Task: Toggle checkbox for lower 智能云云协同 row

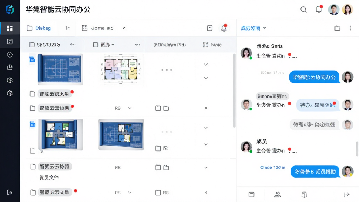Action: (33, 167)
